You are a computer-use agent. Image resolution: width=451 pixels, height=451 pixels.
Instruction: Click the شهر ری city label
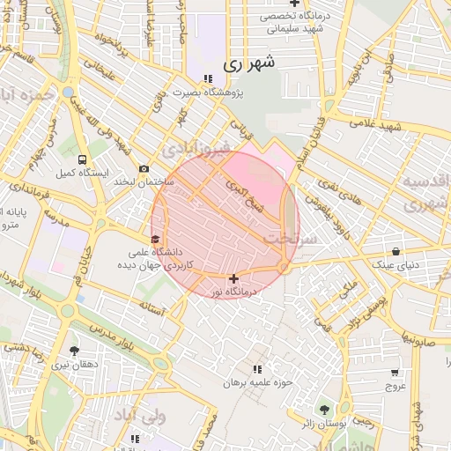point(249,64)
